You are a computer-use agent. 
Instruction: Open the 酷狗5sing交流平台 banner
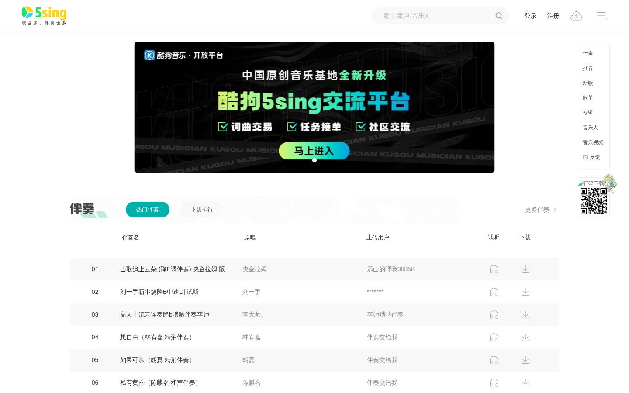(314, 107)
